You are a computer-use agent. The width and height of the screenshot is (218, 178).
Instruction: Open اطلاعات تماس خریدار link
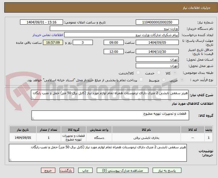pyautogui.click(x=48, y=35)
